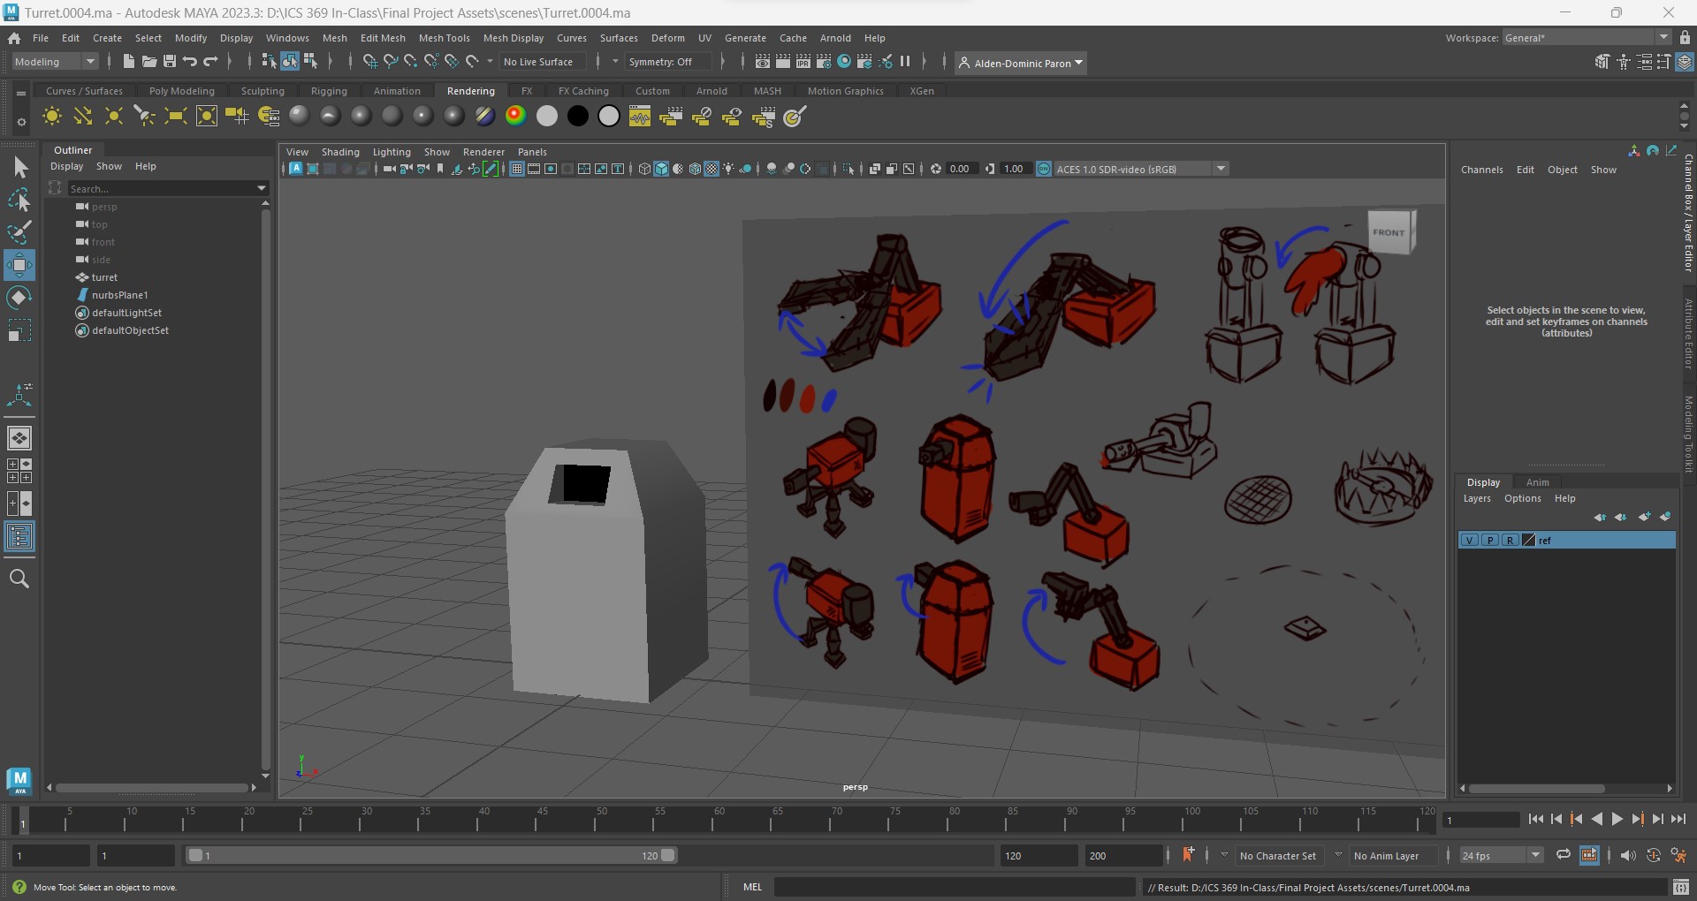Select the arrow Select tool

(19, 167)
